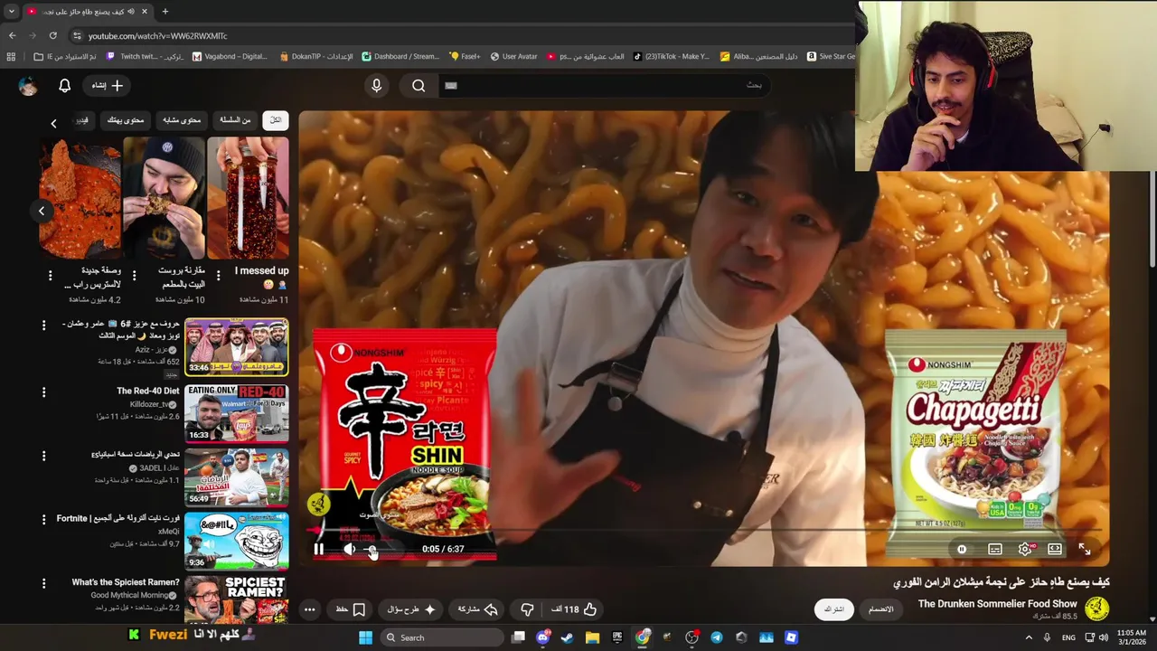Show more chips with the chevron arrow
The width and height of the screenshot is (1157, 651).
(x=53, y=123)
